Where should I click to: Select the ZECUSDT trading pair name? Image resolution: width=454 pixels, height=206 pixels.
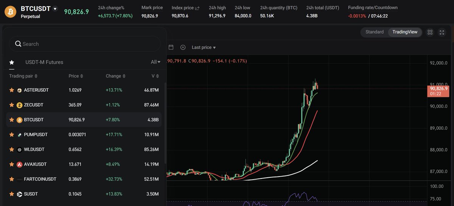pos(34,105)
